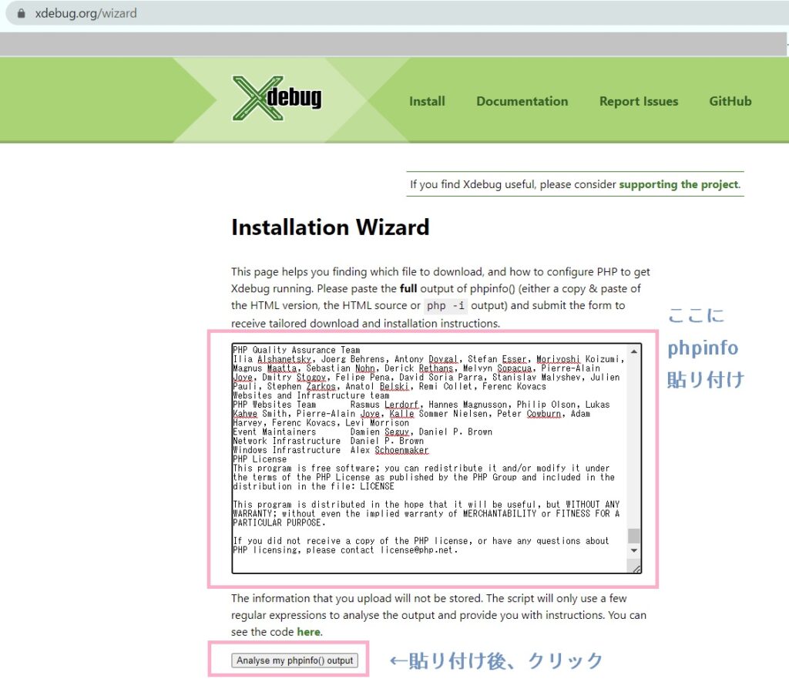The image size is (789, 679).
Task: Click the textarea resize grip handle
Action: [x=637, y=569]
